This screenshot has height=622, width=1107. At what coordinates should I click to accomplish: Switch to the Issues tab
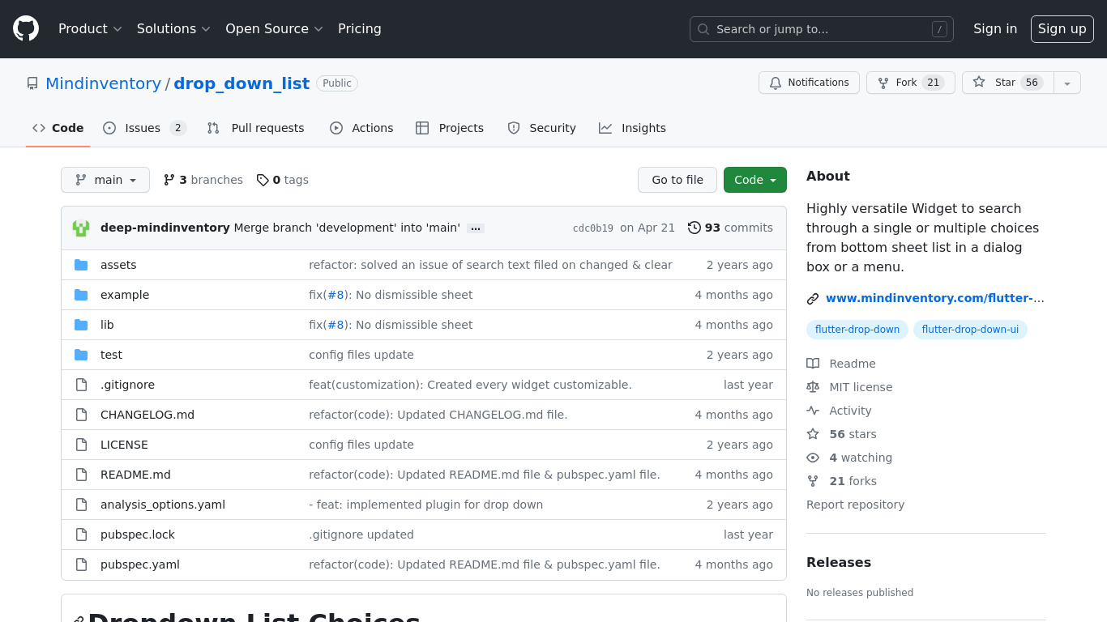(x=144, y=128)
